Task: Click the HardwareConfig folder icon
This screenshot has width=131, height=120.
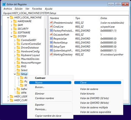Action: click(18, 51)
